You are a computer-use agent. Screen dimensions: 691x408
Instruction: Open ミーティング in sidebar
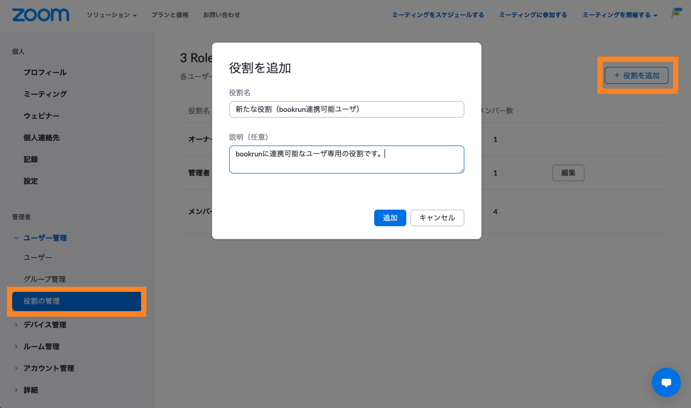[x=45, y=94]
